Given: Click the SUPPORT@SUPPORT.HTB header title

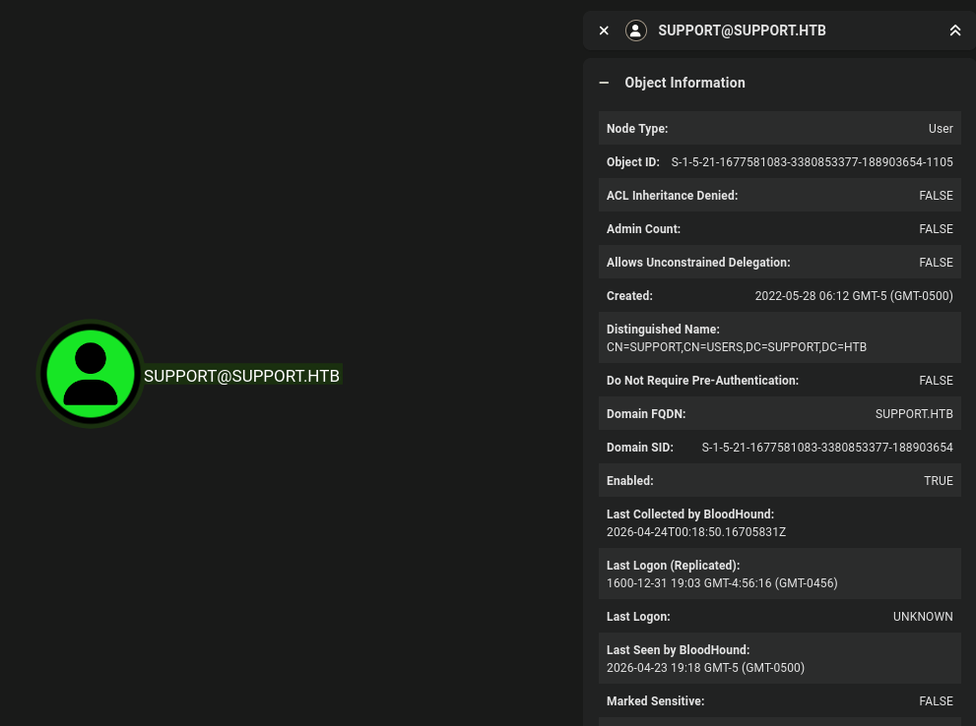Looking at the screenshot, I should [x=742, y=30].
